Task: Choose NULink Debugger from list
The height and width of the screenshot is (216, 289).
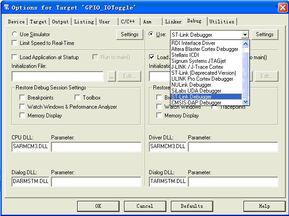Action: click(206, 85)
